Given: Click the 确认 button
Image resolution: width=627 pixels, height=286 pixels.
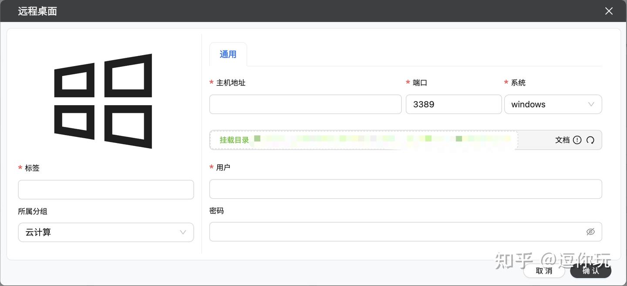Looking at the screenshot, I should (x=591, y=271).
